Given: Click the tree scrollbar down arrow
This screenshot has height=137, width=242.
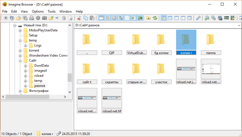Looking at the screenshot, I should click(70, 92).
